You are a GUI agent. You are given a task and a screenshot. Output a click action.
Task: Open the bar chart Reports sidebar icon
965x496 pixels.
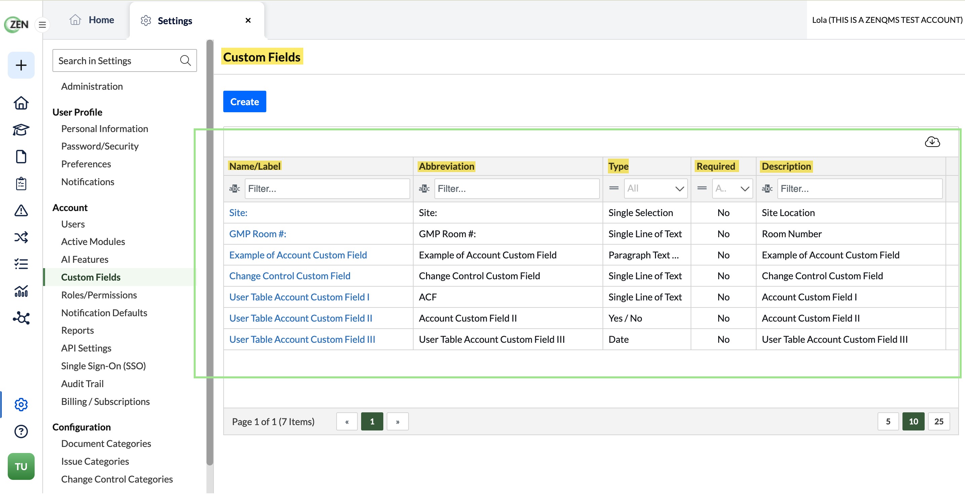point(21,292)
